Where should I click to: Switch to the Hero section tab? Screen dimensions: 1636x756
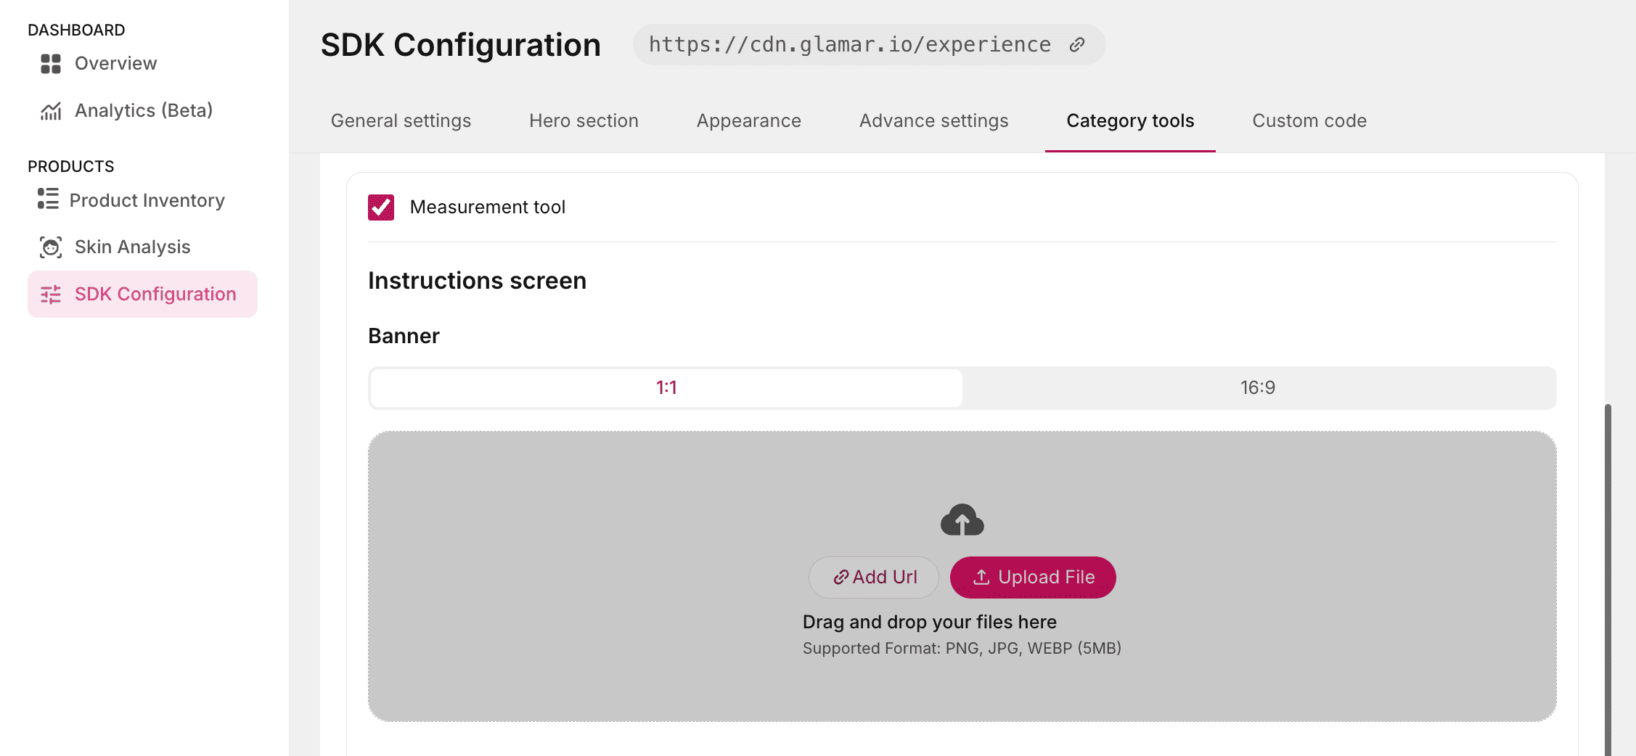point(584,121)
